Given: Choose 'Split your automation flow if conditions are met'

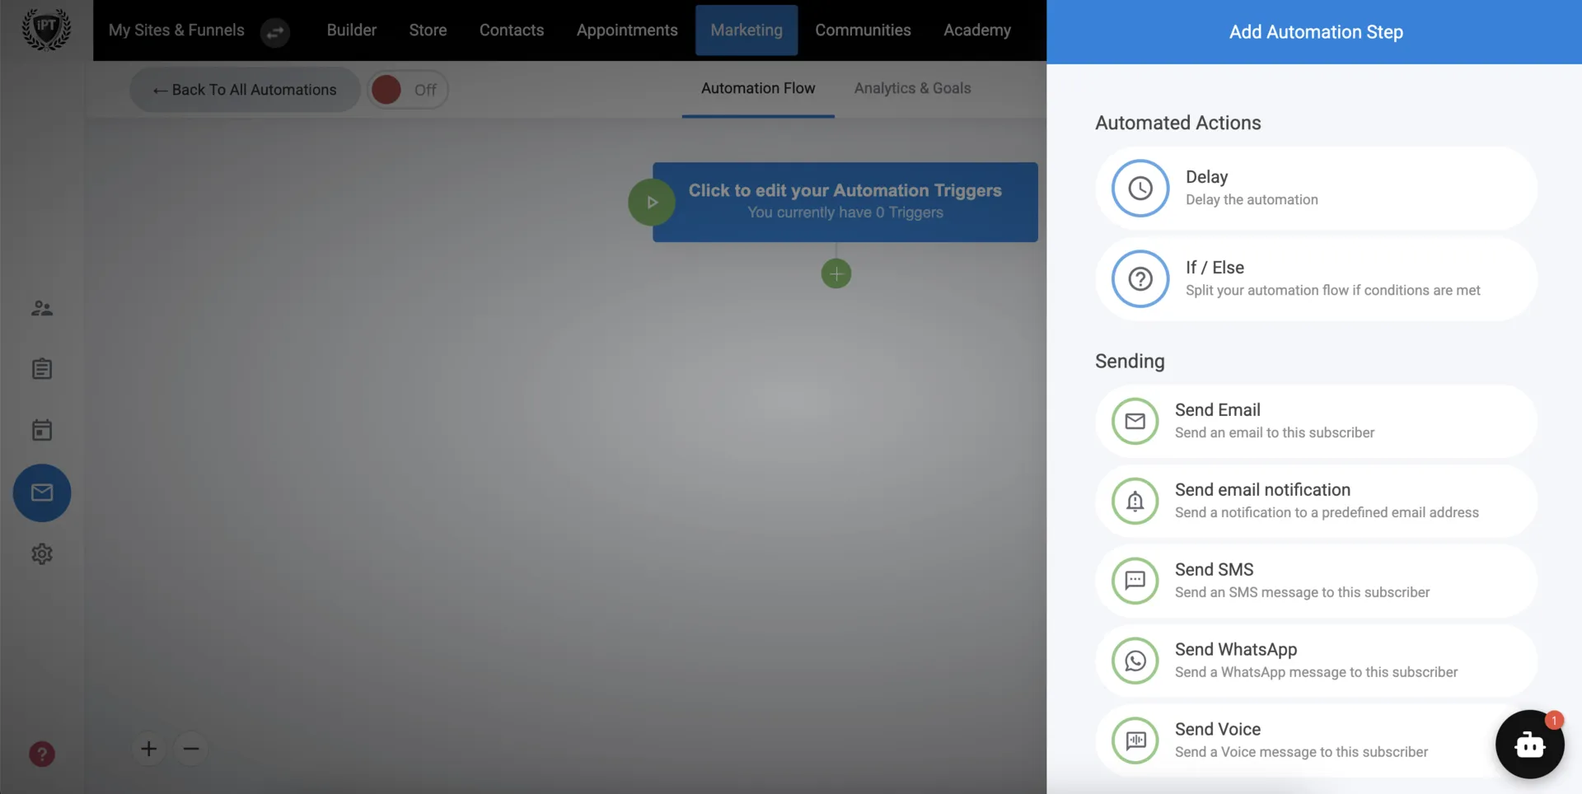Looking at the screenshot, I should coord(1316,279).
